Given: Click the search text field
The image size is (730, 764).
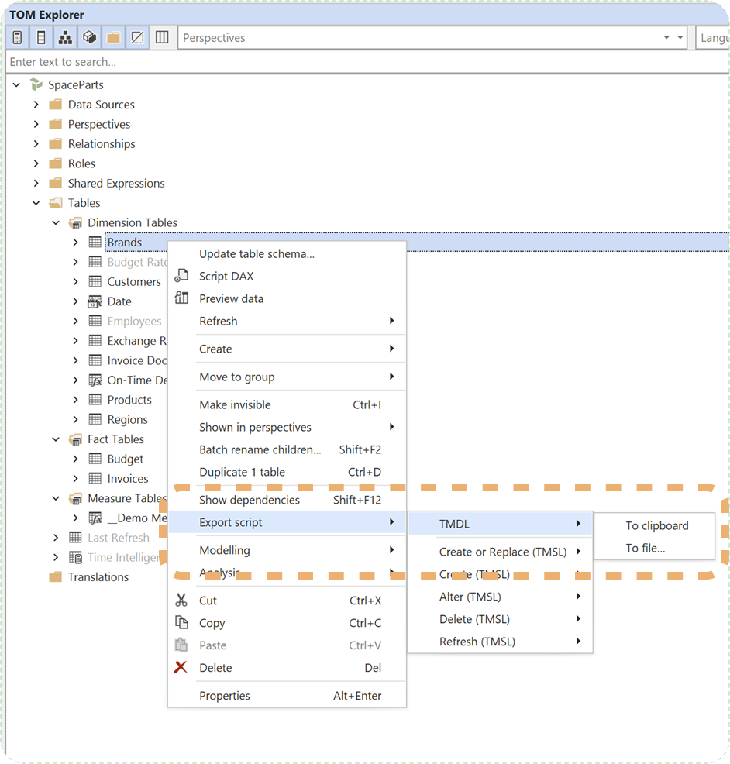Looking at the screenshot, I should pyautogui.click(x=232, y=62).
